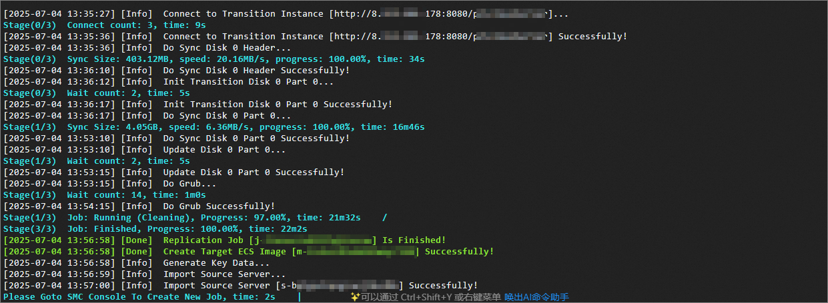Open the 唤出AI命令助手 link
The image size is (828, 303).
click(x=536, y=297)
